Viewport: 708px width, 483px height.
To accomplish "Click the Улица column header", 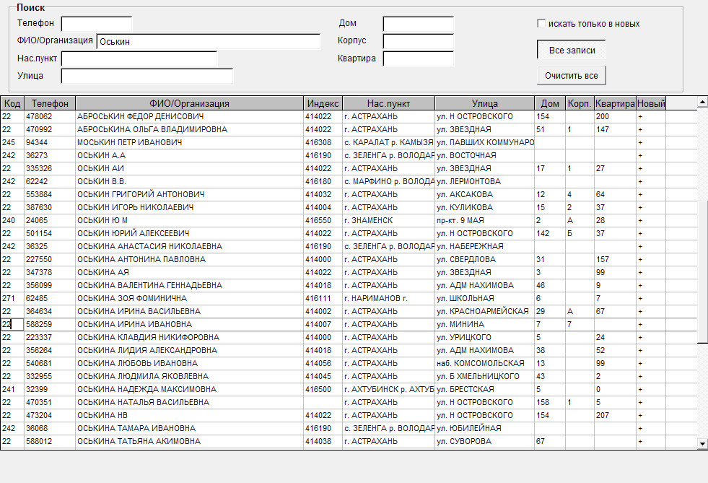I will 484,103.
